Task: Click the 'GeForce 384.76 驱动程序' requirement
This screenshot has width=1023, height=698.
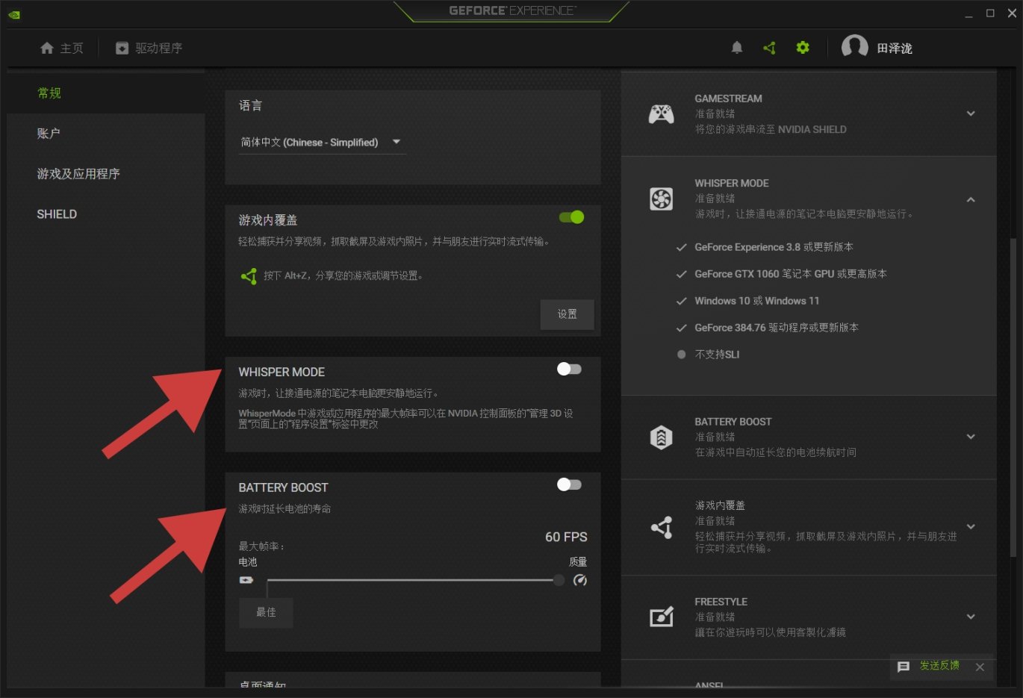Action: 777,328
